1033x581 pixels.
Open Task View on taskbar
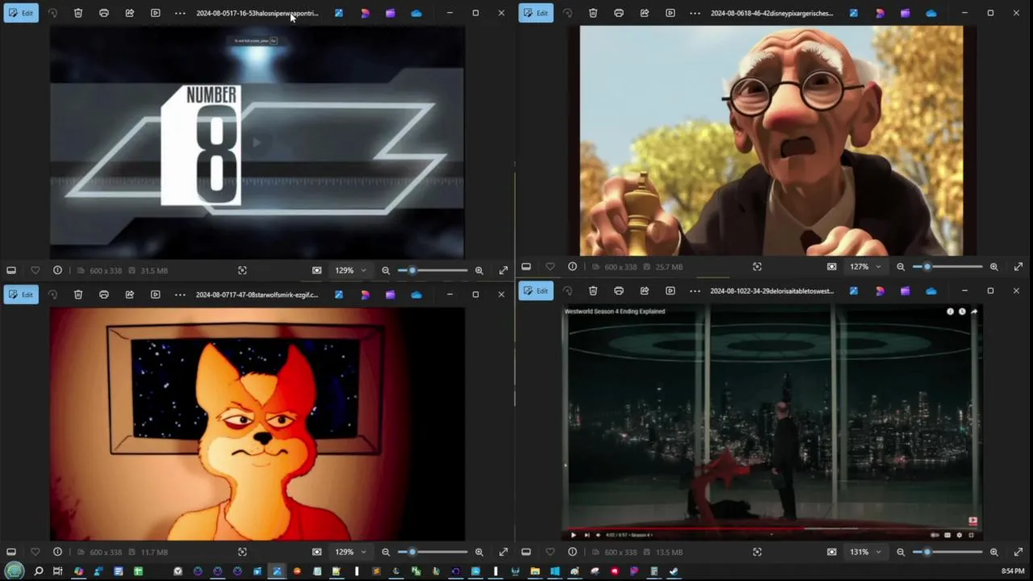[57, 571]
